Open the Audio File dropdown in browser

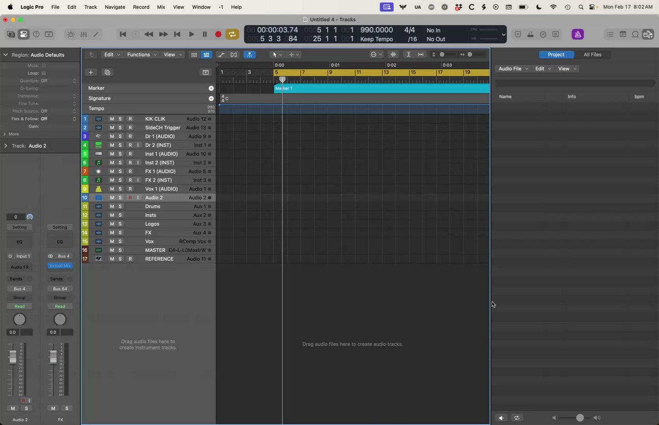click(513, 69)
